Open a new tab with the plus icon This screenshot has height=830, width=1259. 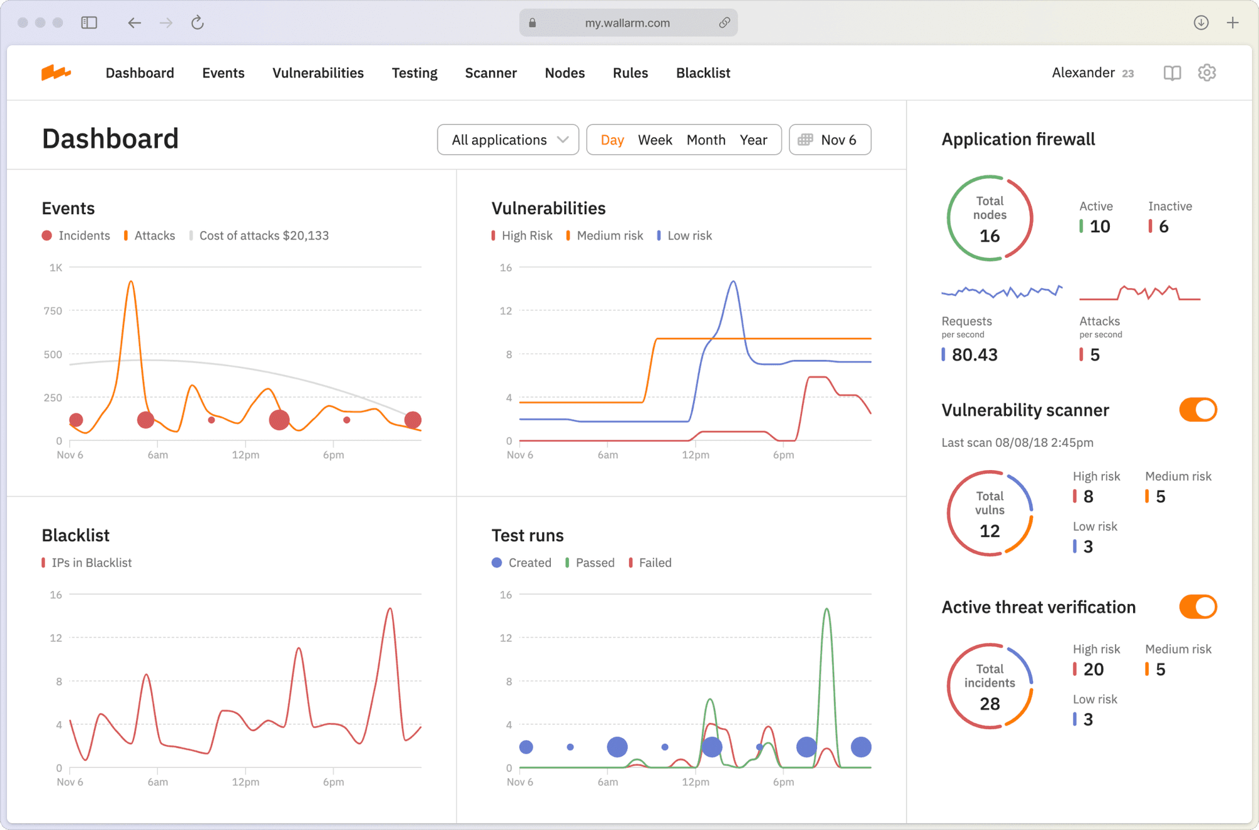click(1233, 23)
